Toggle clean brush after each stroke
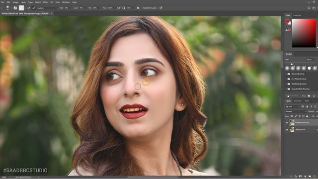Screen dimensions: 318x179 click(x=34, y=8)
